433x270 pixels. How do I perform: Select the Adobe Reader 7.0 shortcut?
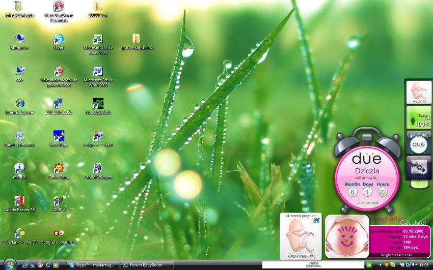[x=19, y=201]
